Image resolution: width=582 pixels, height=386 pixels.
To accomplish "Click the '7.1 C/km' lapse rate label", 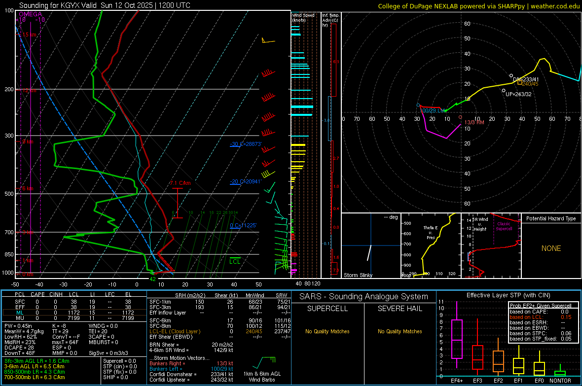I will click(x=181, y=183).
